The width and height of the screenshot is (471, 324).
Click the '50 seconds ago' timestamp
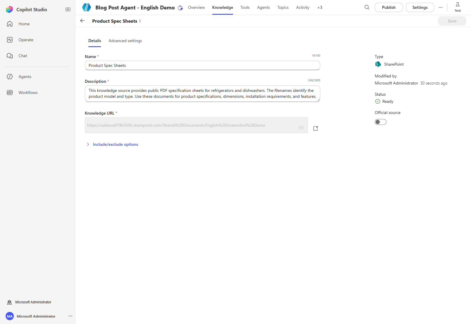pos(434,83)
